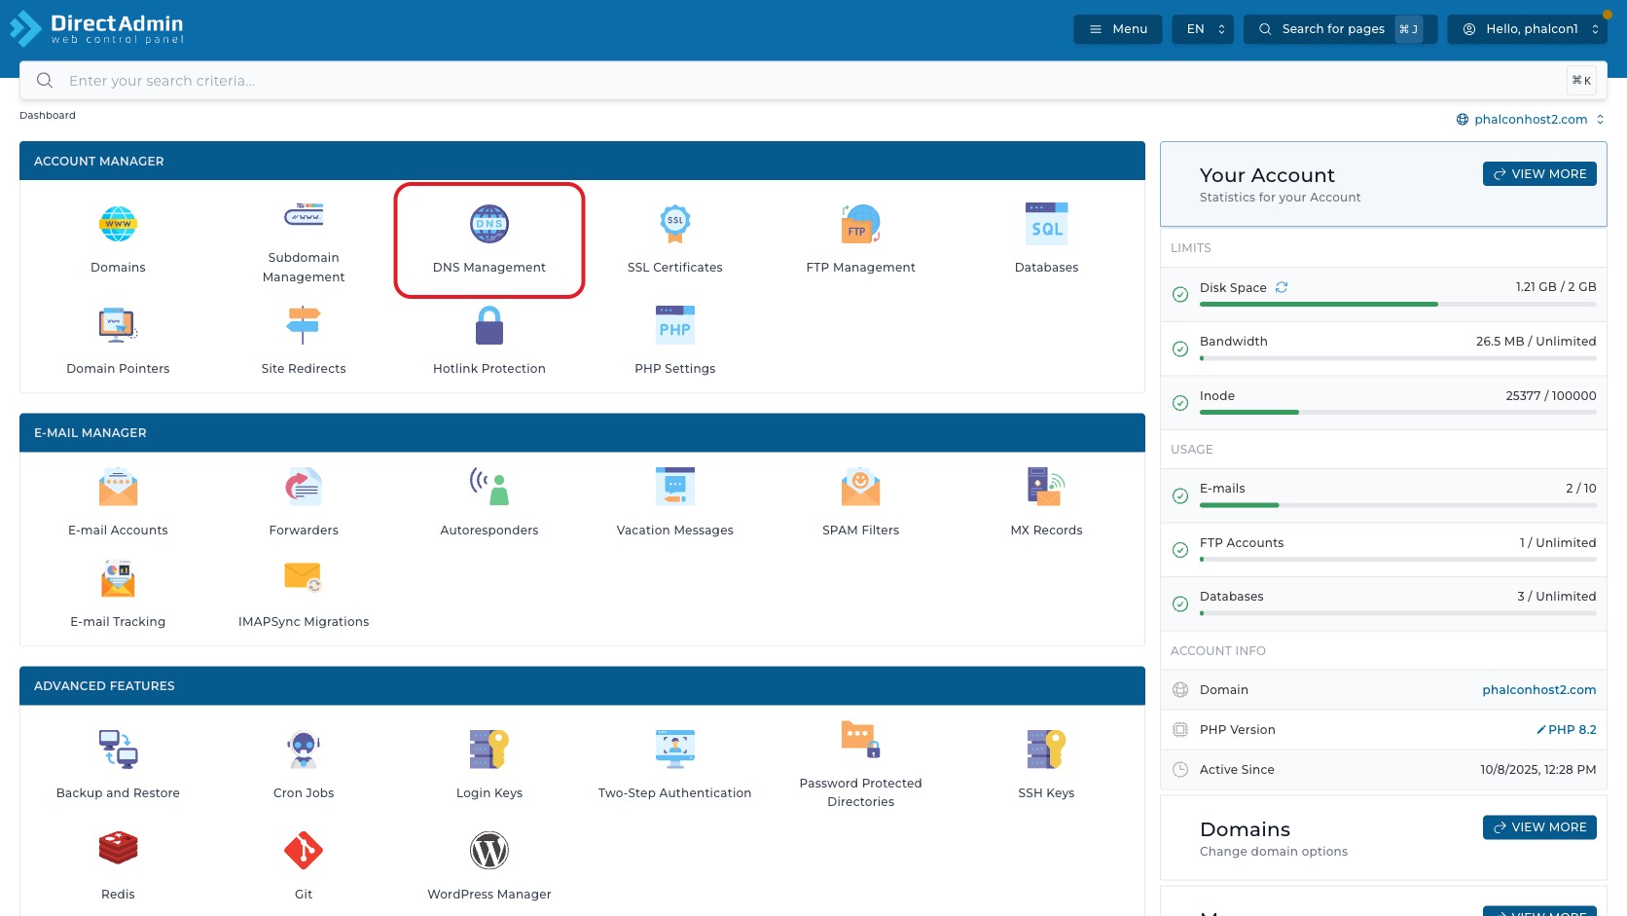Screen dimensions: 1627x916
Task: Click the ADVANCED FEATURES section header
Action: [x=582, y=686]
